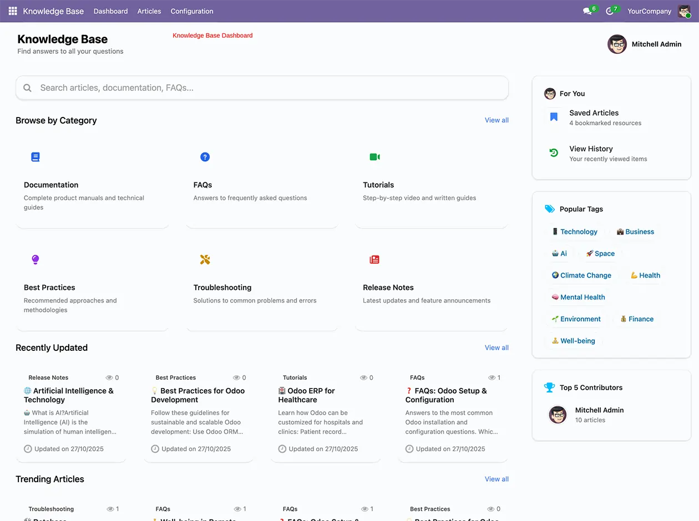Toggle the Technology tag filter
The image size is (699, 521).
point(575,231)
